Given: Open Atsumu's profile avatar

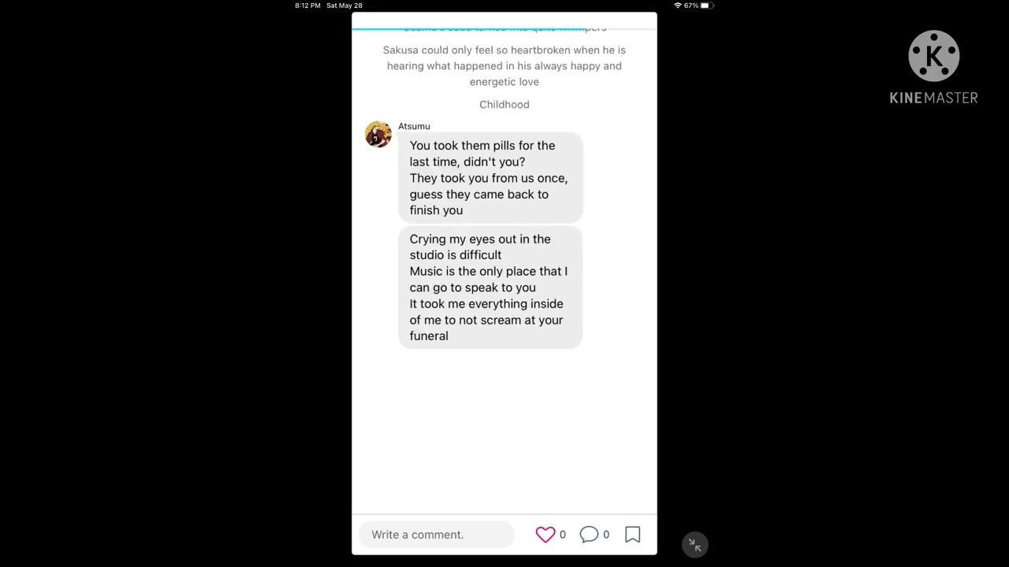Looking at the screenshot, I should 378,135.
